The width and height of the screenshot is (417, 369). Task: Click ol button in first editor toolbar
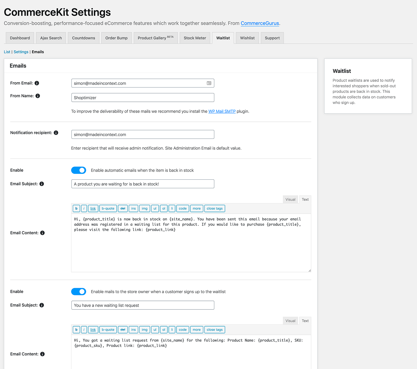[164, 208]
